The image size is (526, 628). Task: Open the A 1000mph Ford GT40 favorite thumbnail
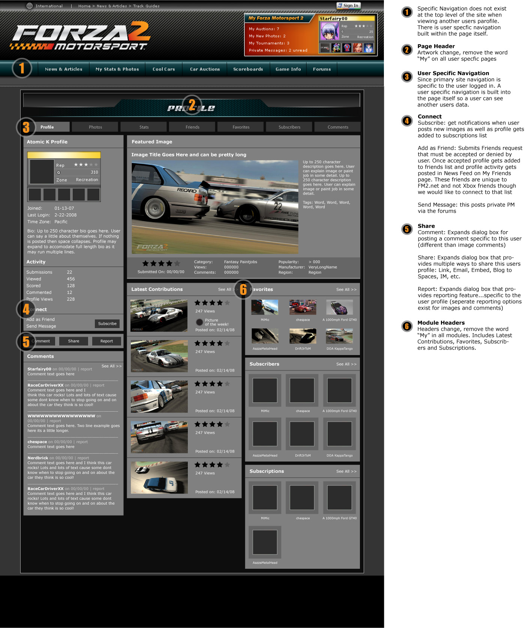pyautogui.click(x=339, y=307)
